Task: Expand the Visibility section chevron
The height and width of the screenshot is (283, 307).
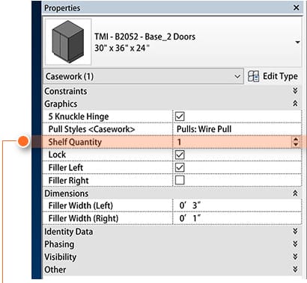Action: coord(295,257)
